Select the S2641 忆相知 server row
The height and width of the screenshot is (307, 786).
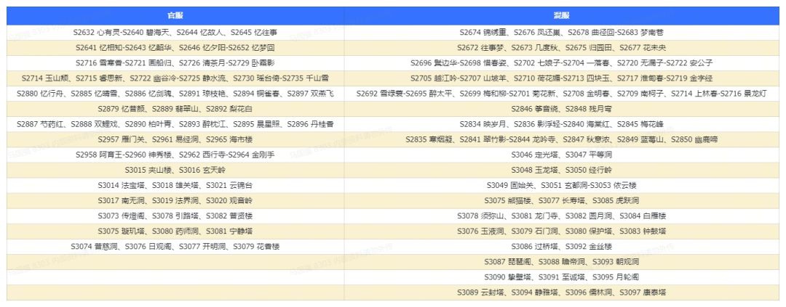(175, 48)
